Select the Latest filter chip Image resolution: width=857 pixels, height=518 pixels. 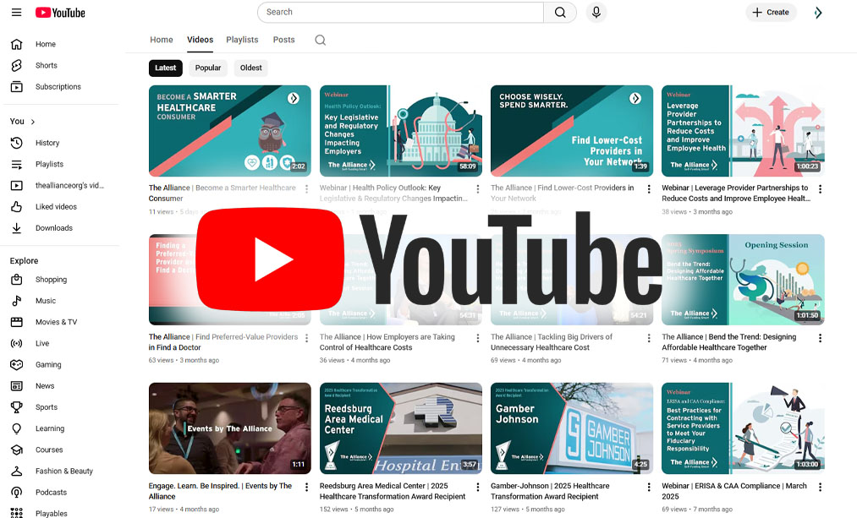(x=166, y=68)
